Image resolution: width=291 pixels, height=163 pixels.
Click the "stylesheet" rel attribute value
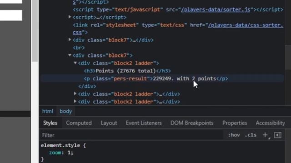pyautogui.click(x=121, y=25)
